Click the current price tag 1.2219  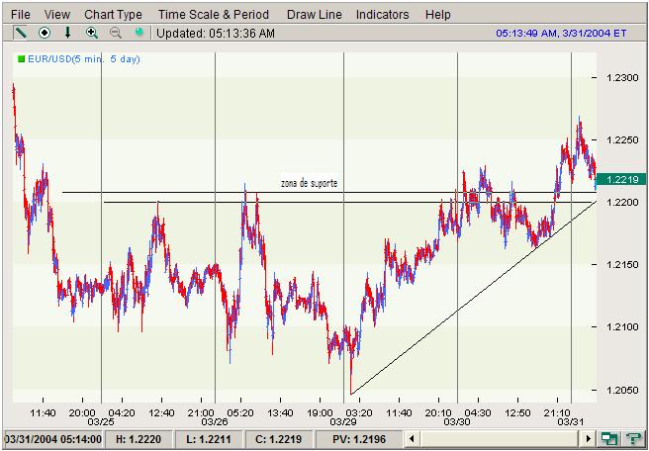[x=620, y=179]
